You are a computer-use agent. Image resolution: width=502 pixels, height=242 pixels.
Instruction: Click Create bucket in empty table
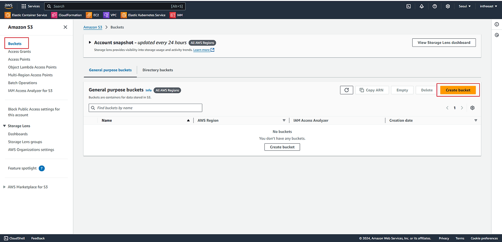[x=282, y=147]
